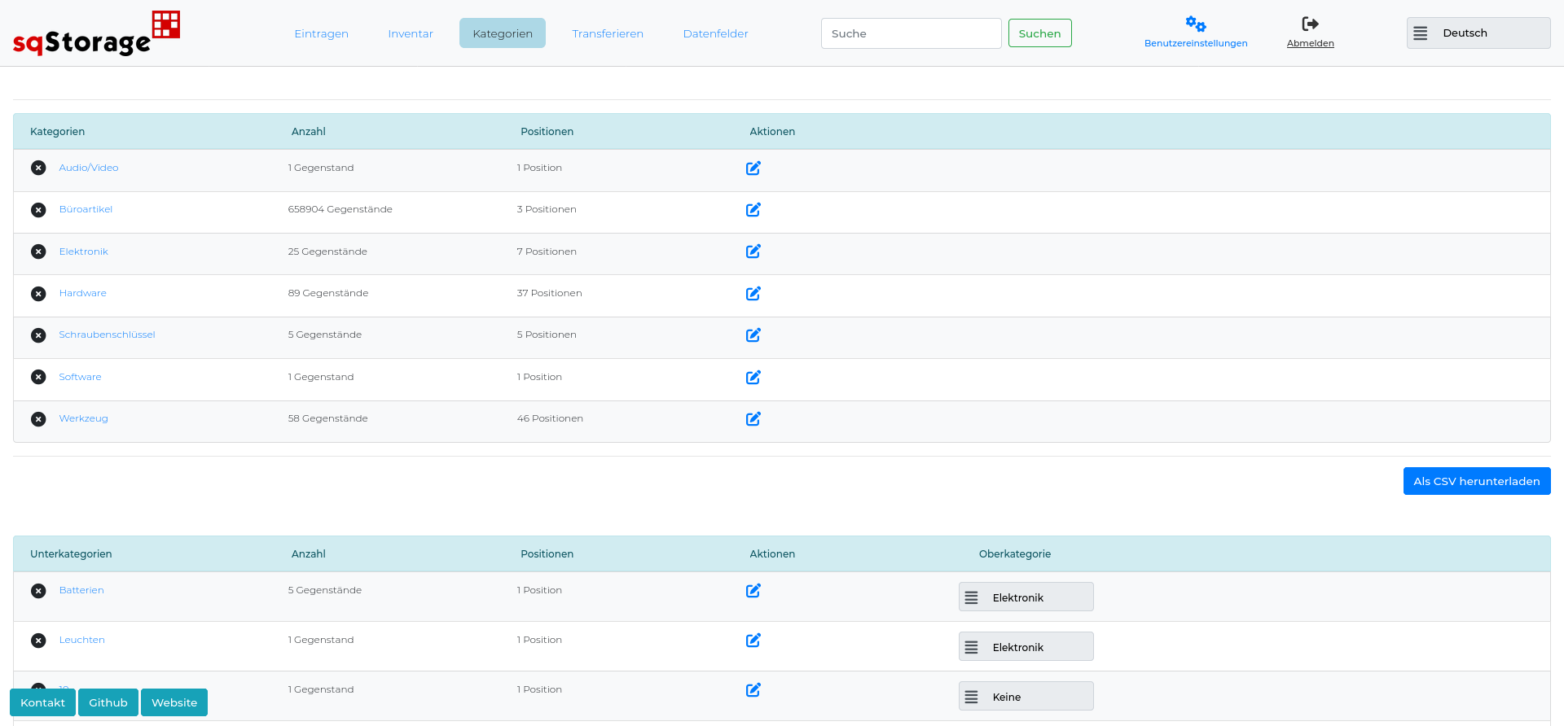Remove the Elektronik category
This screenshot has width=1564, height=726.
point(38,251)
